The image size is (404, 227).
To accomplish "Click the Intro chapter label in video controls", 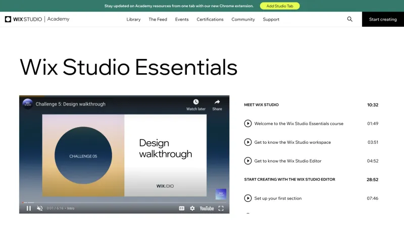I will click(71, 208).
